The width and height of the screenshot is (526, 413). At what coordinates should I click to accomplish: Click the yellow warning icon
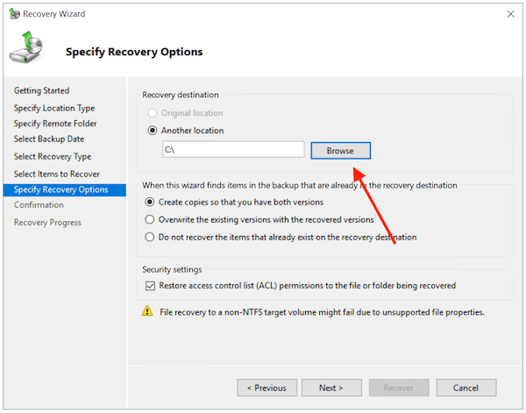pos(147,311)
